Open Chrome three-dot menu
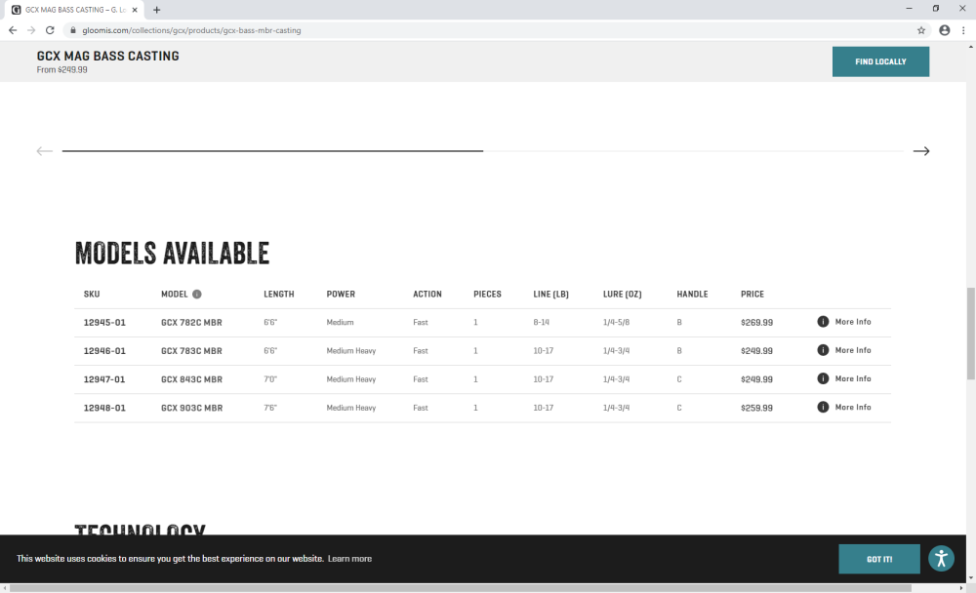The height and width of the screenshot is (593, 976). [x=963, y=30]
